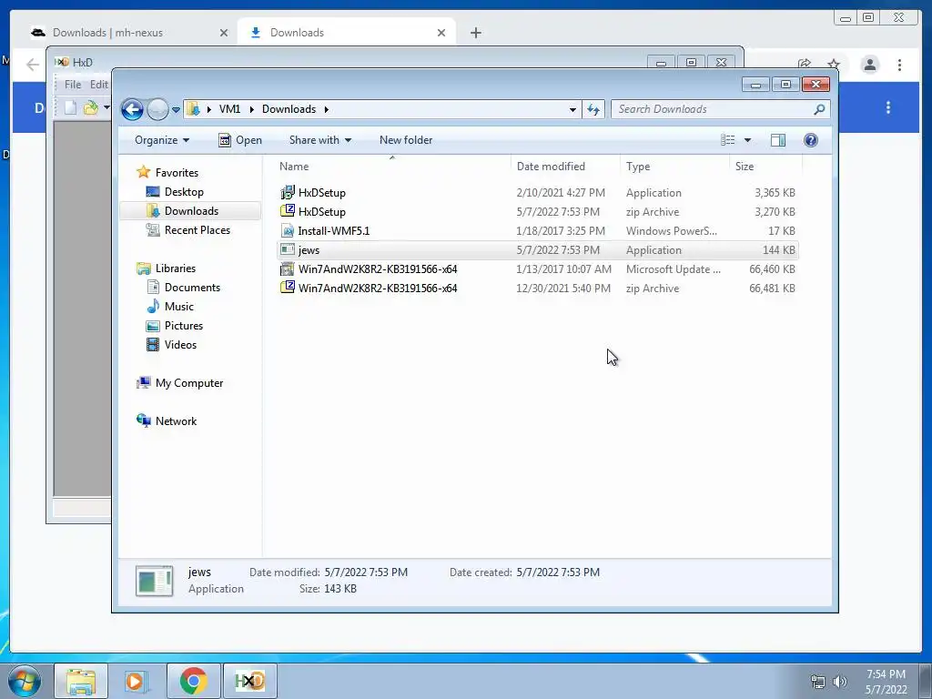Change your view icon button
Image resolution: width=932 pixels, height=699 pixels.
[728, 140]
